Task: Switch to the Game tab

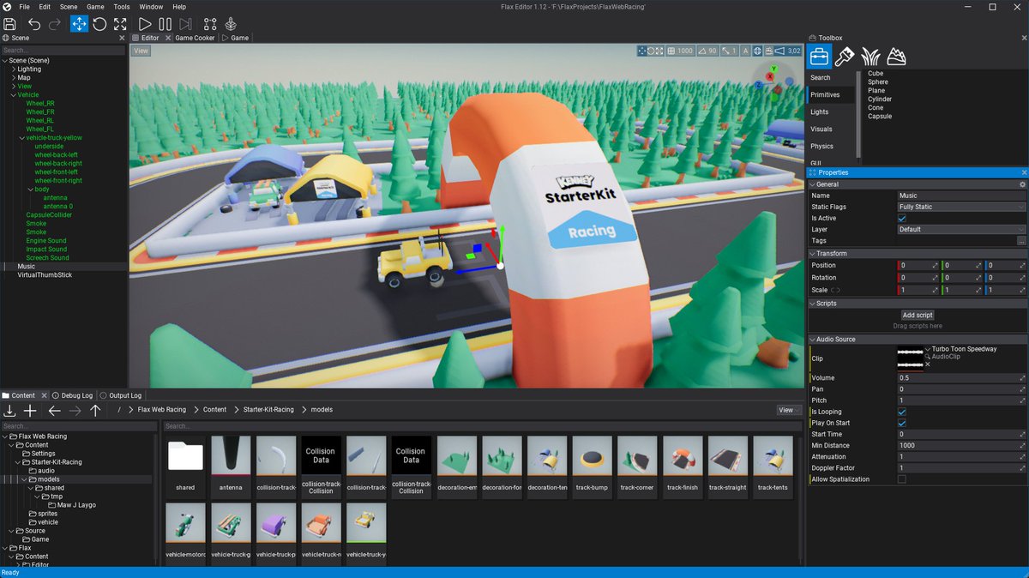Action: coord(236,38)
